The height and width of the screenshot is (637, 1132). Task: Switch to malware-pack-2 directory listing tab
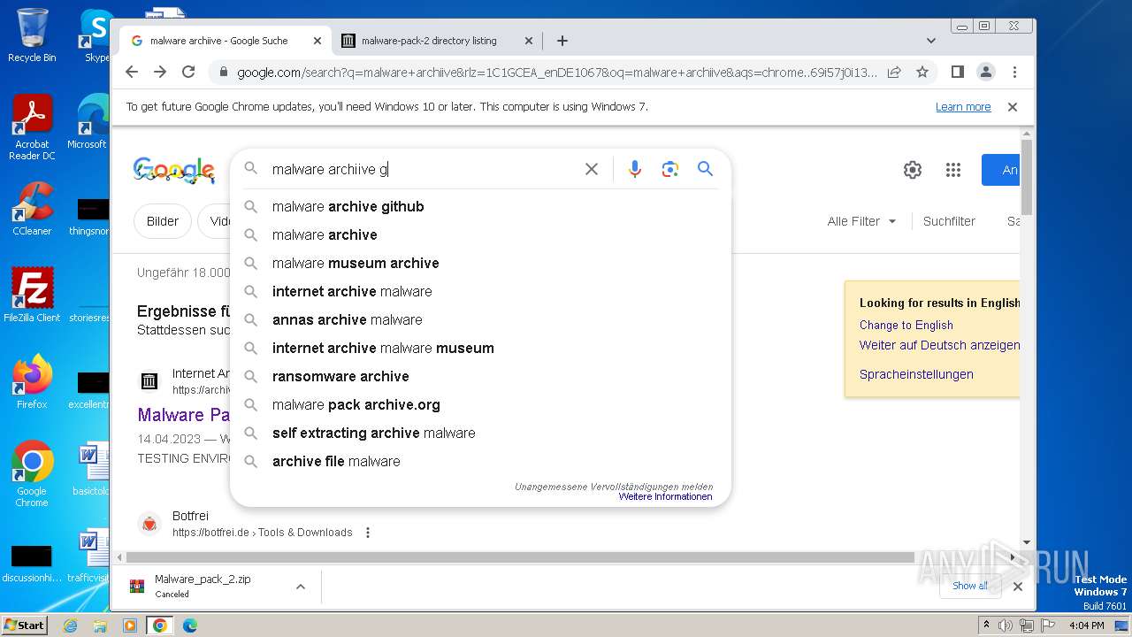click(x=438, y=41)
